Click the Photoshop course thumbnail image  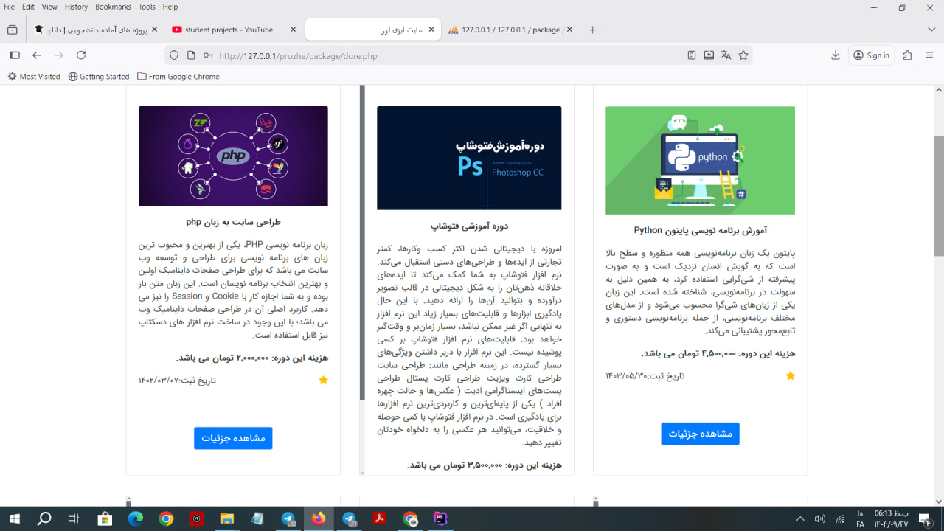469,158
